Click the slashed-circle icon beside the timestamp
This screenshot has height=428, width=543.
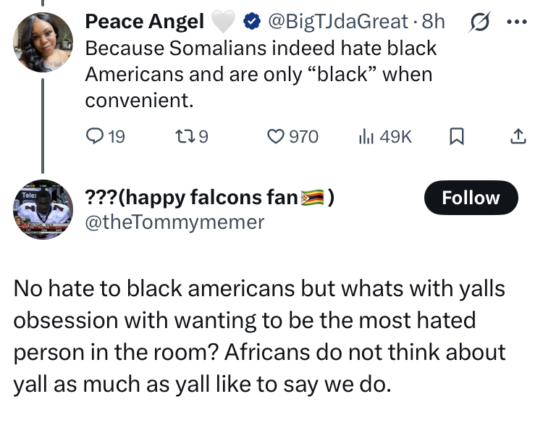(x=478, y=22)
